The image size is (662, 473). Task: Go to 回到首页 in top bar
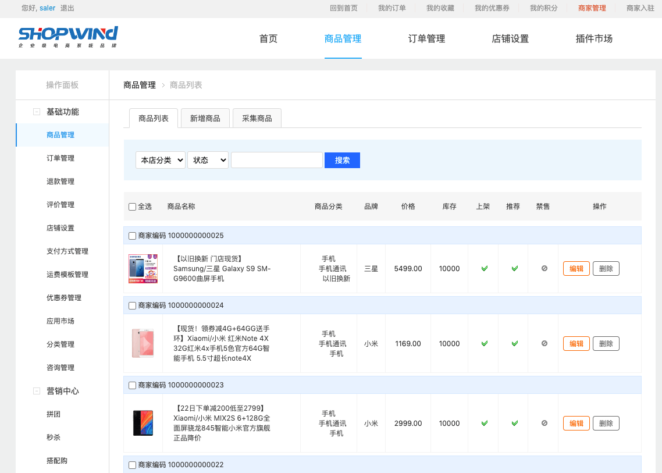coord(344,8)
